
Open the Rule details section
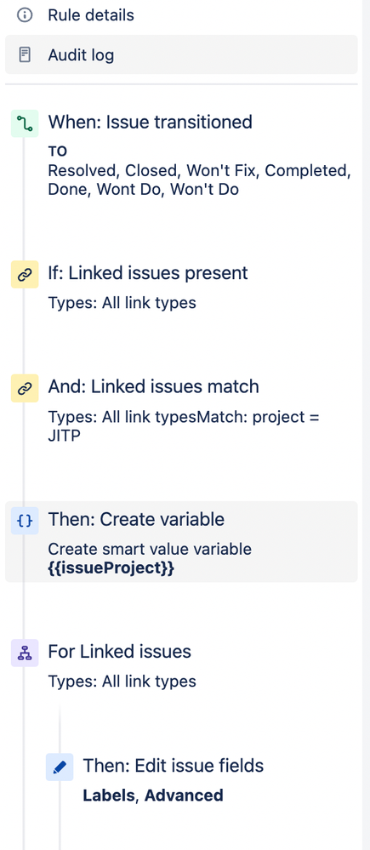tap(181, 15)
